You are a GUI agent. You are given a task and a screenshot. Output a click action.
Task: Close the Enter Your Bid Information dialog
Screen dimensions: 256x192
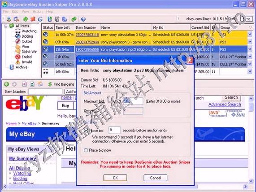tap(190, 61)
